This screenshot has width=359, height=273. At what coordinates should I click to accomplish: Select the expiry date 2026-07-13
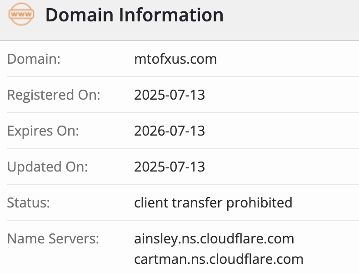coord(170,131)
